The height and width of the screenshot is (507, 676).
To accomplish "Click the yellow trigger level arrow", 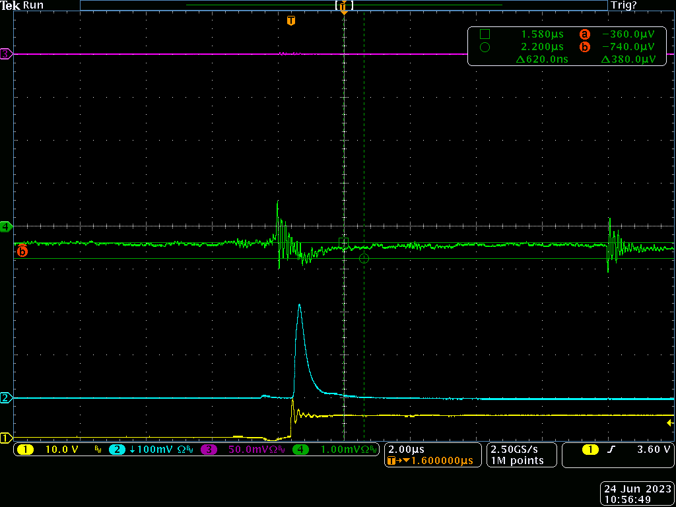I will (x=670, y=423).
